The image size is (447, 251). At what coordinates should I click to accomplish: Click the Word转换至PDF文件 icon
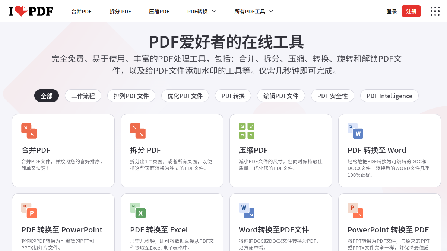click(x=247, y=210)
